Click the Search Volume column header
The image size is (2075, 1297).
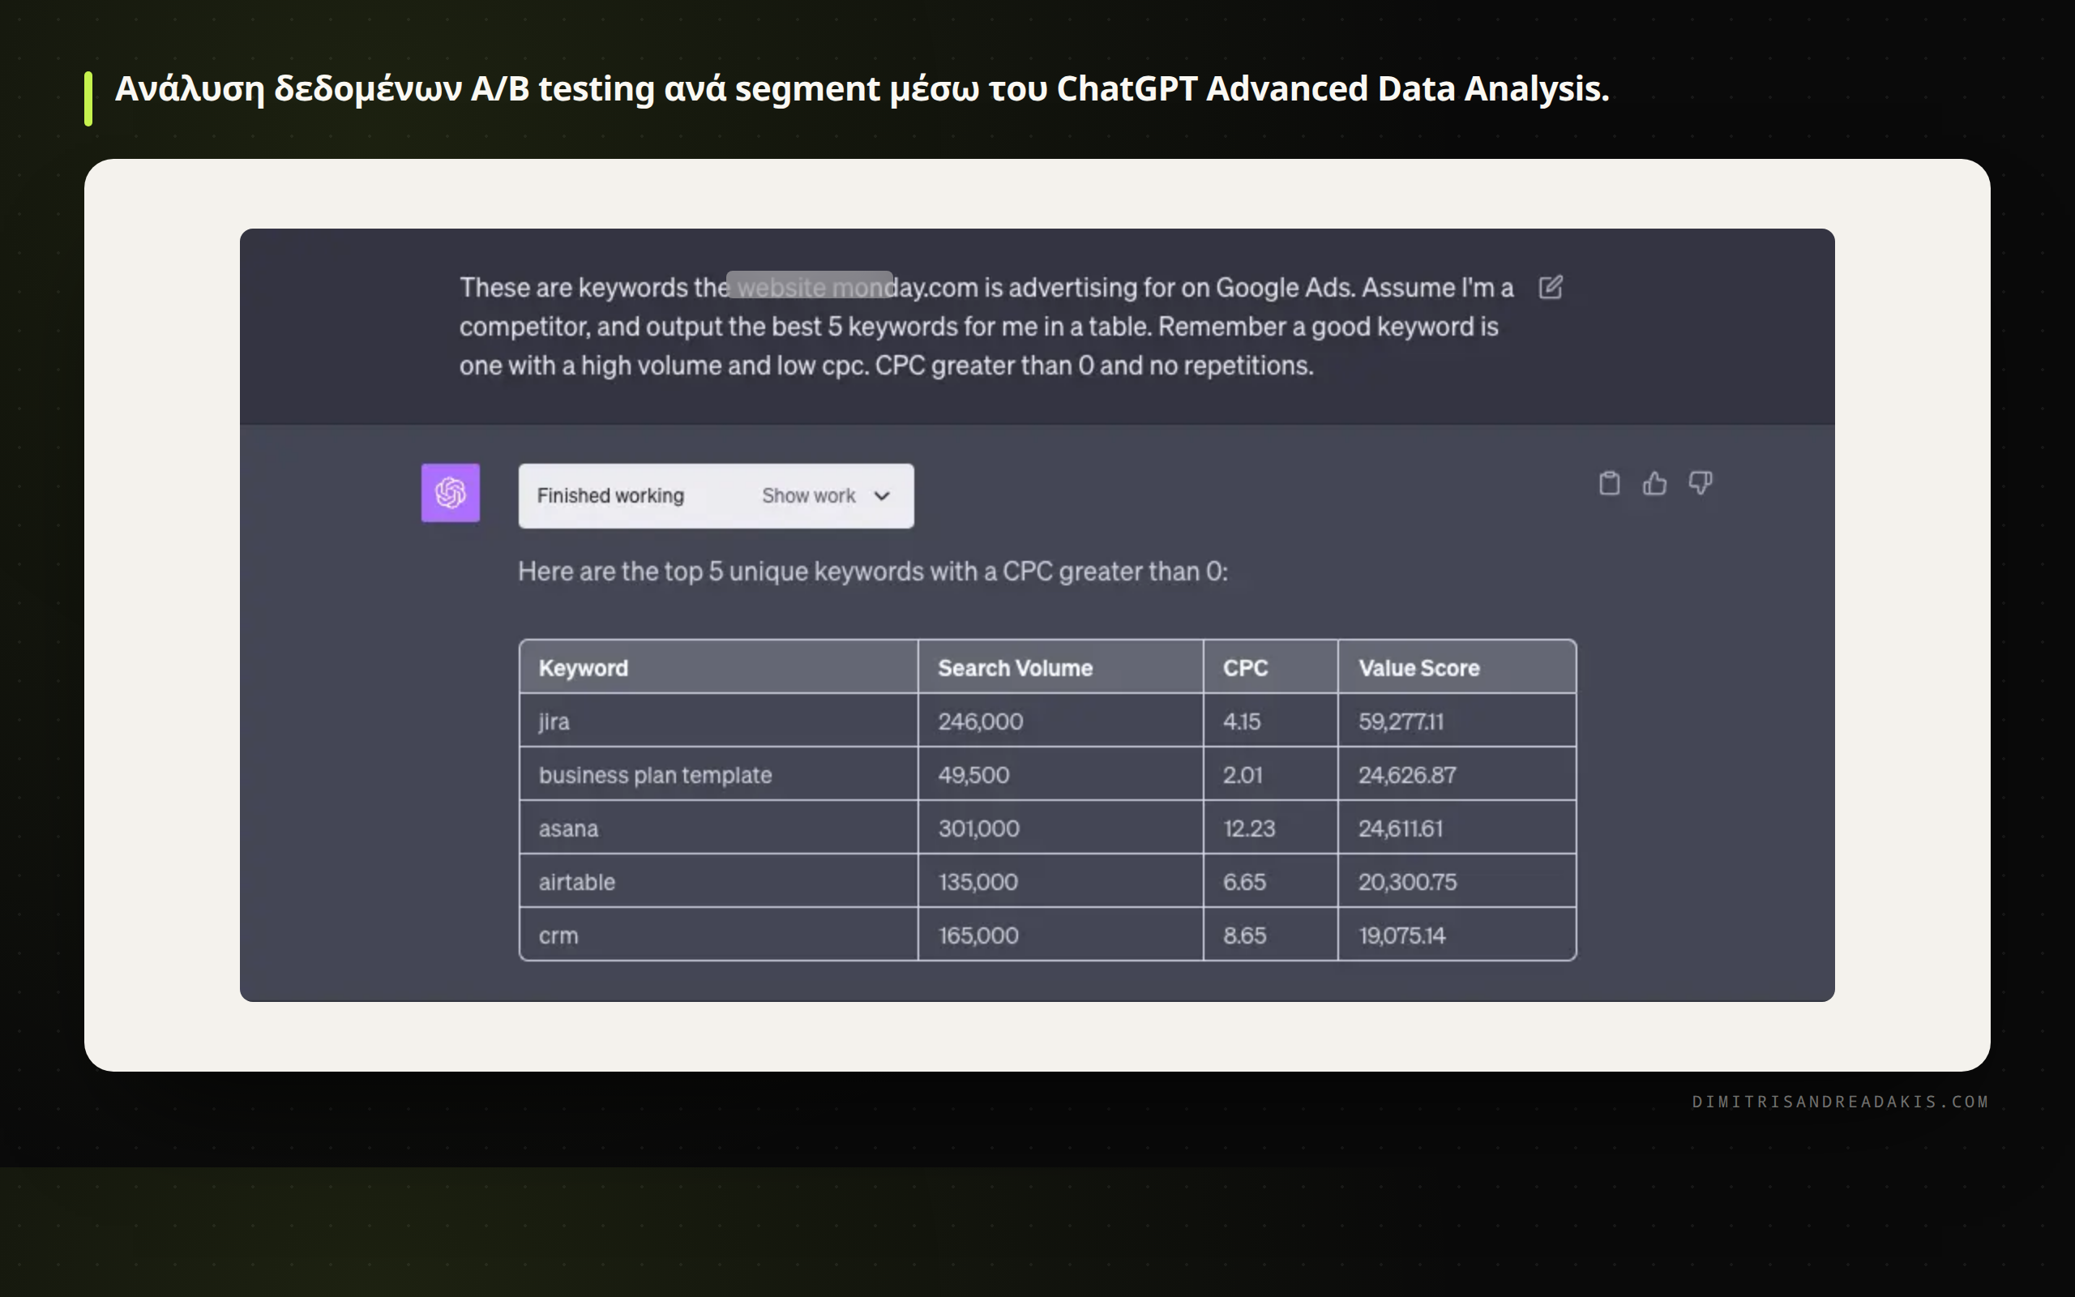click(x=1061, y=667)
